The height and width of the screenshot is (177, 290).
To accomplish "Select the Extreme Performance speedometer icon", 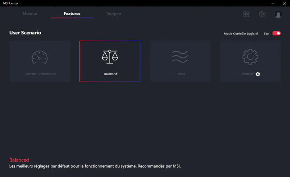I will coord(40,58).
